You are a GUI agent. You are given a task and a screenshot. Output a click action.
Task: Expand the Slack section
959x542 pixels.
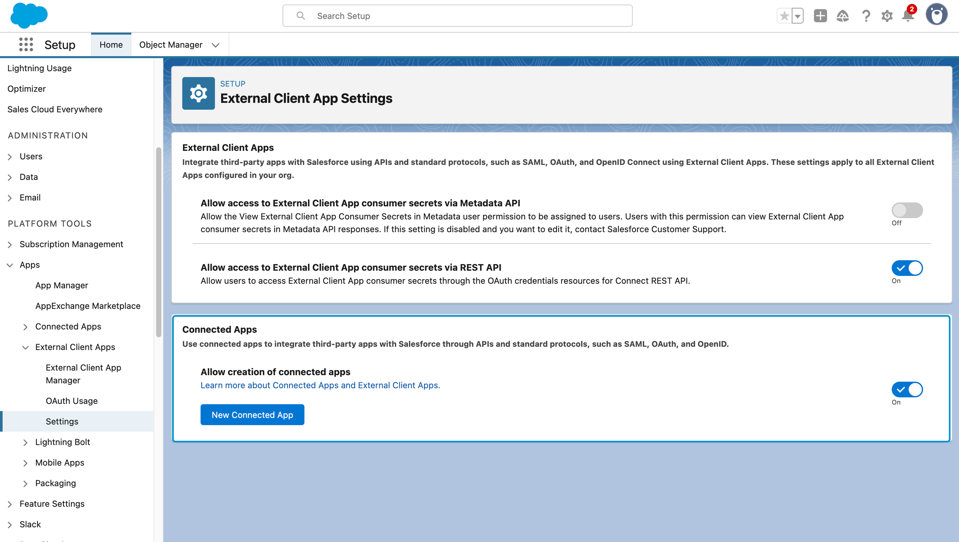(10, 524)
